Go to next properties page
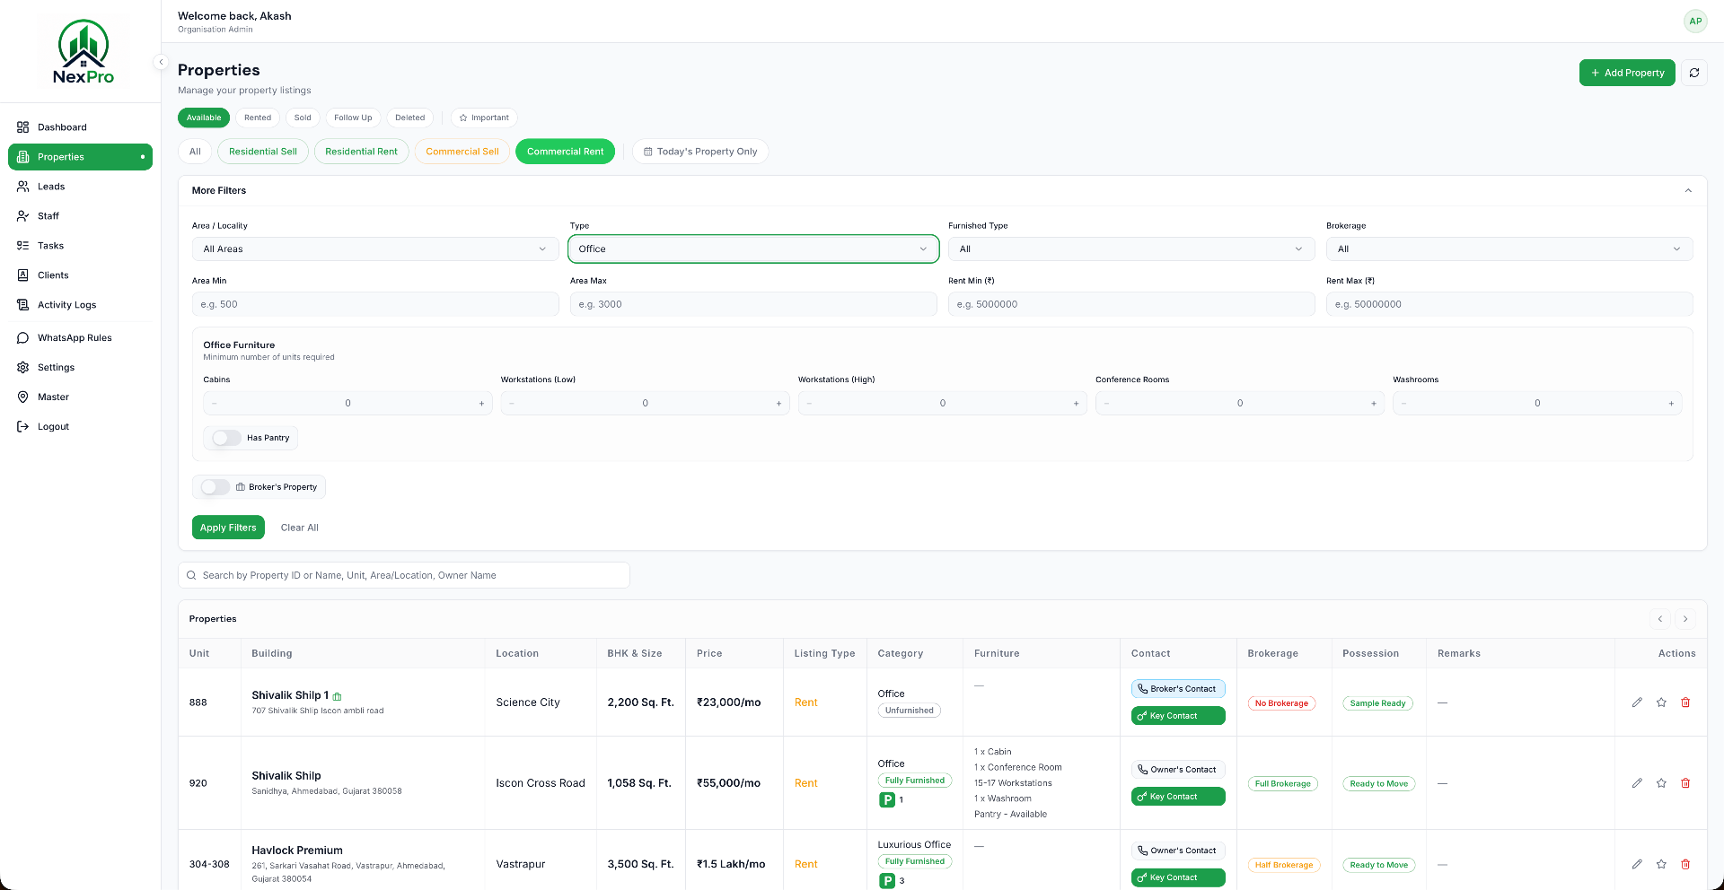Screen dimensions: 1724x890 (x=1685, y=619)
